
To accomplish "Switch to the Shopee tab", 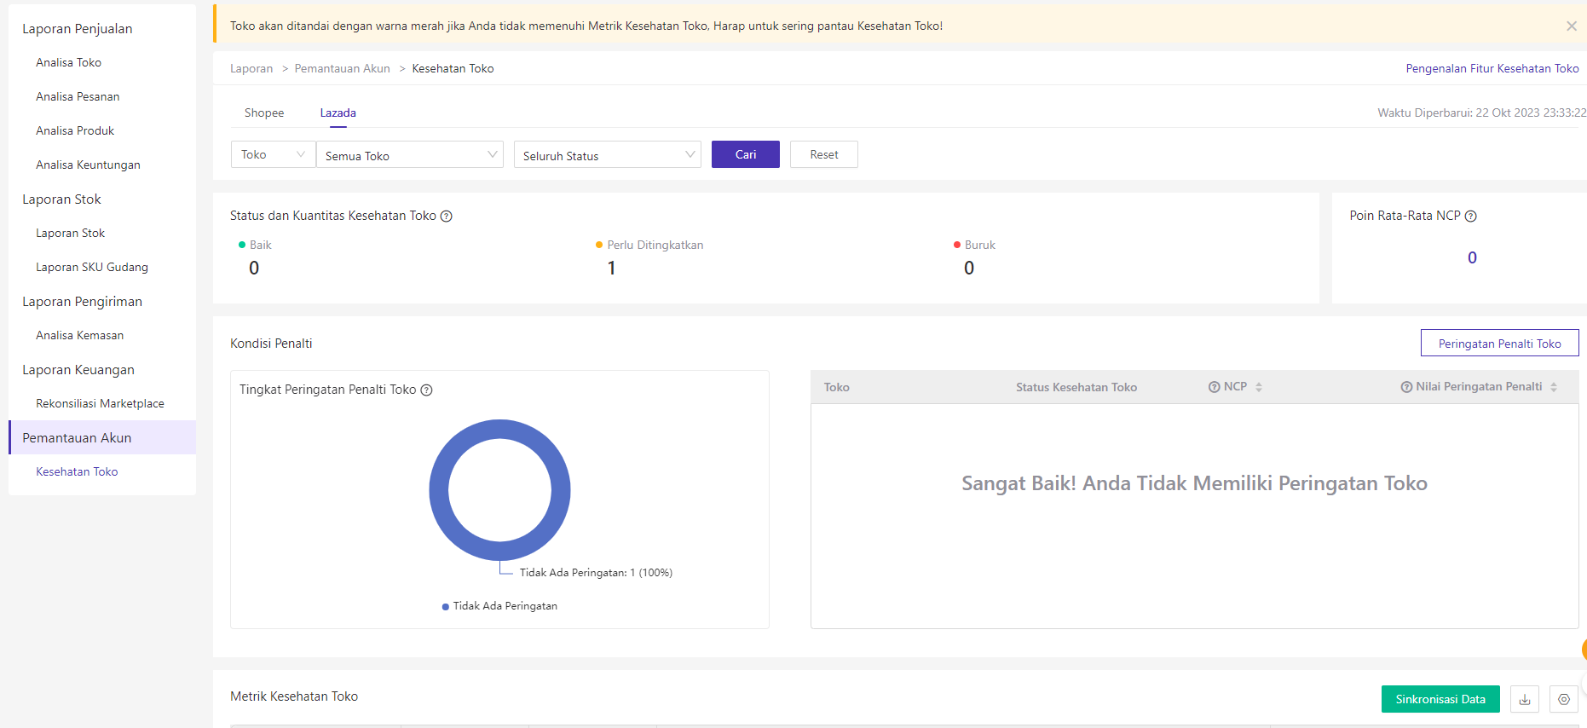I will (264, 113).
